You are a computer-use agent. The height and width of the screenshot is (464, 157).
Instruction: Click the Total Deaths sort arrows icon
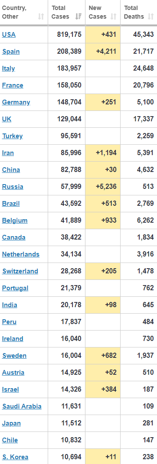151,16
